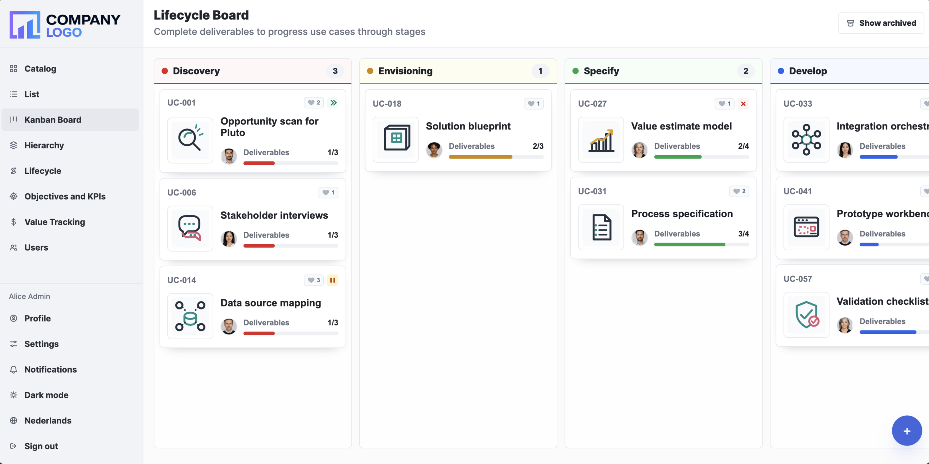Screen dimensions: 929x464
Task: Click the assignee avatar on Data source mapping
Action: point(229,326)
